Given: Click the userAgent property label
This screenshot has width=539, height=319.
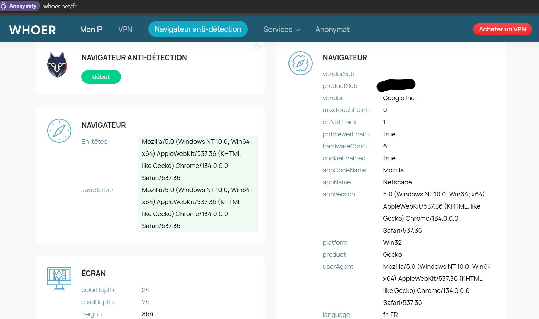Looking at the screenshot, I should point(338,267).
